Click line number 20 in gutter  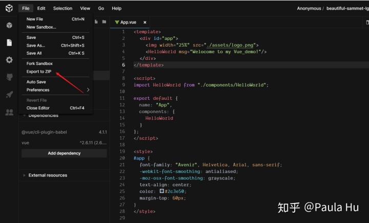122,158
